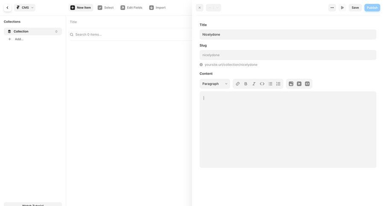
Task: Save the CMS item
Action: click(x=355, y=8)
